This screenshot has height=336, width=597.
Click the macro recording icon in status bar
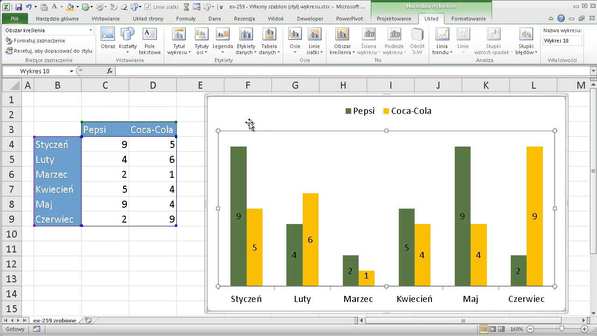click(x=36, y=329)
